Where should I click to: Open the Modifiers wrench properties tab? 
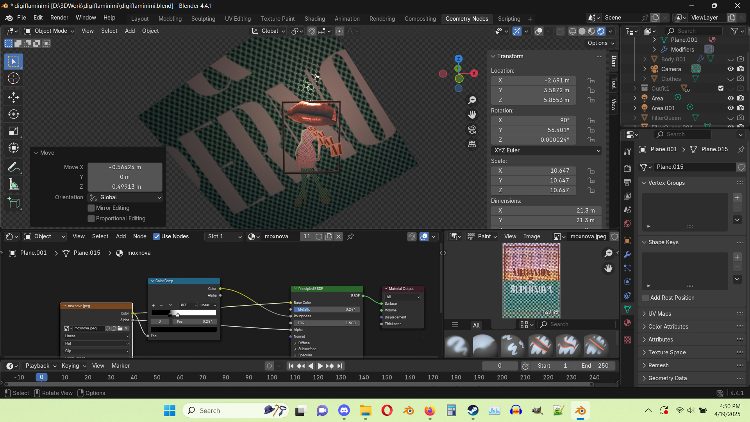click(627, 254)
